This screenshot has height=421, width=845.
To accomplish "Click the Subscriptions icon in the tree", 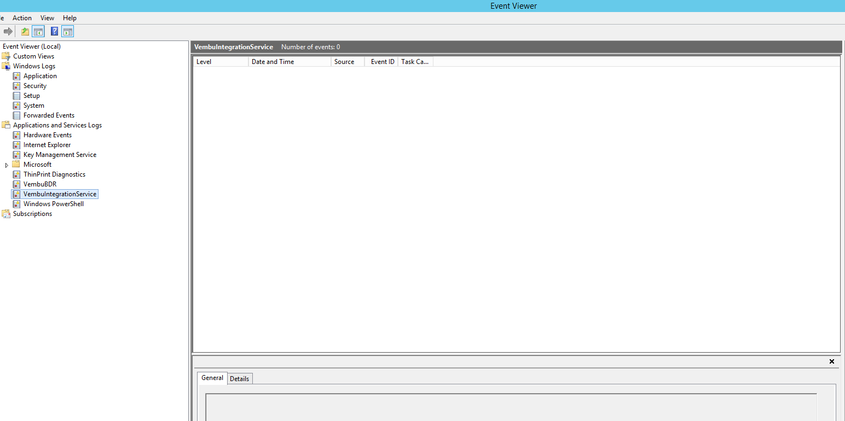I will pos(6,214).
